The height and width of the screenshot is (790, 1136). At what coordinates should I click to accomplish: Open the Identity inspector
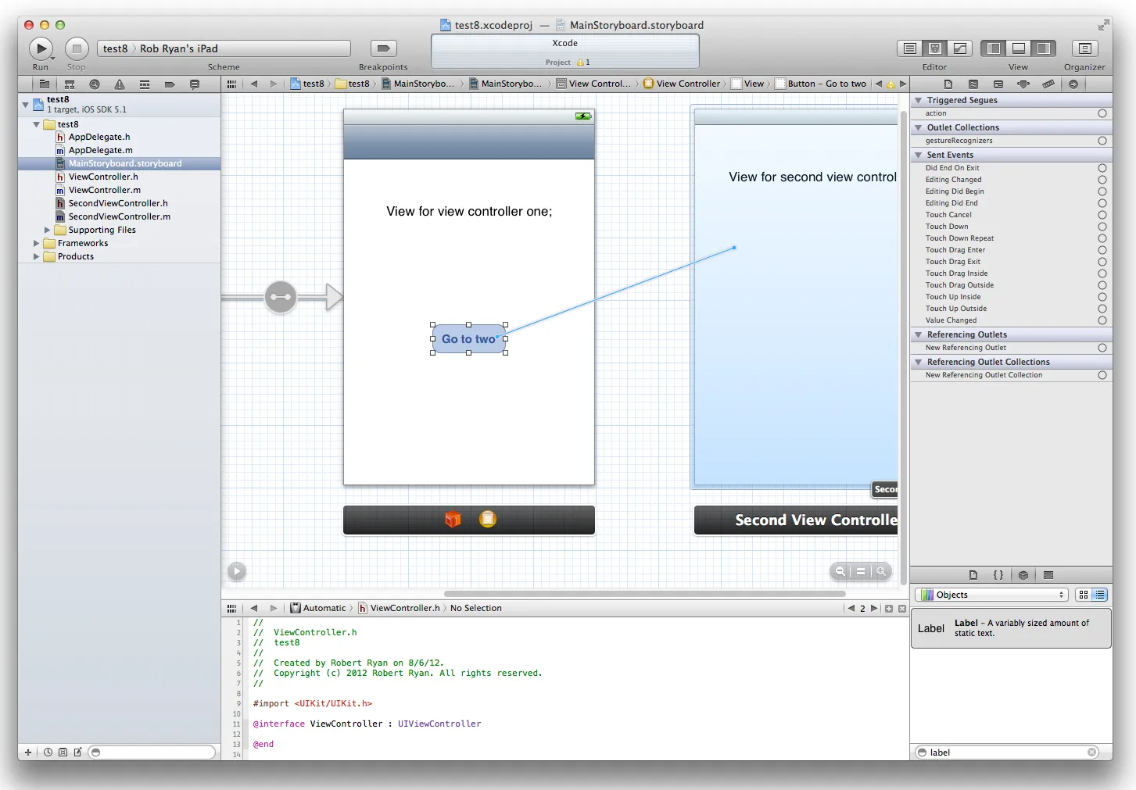click(x=998, y=84)
